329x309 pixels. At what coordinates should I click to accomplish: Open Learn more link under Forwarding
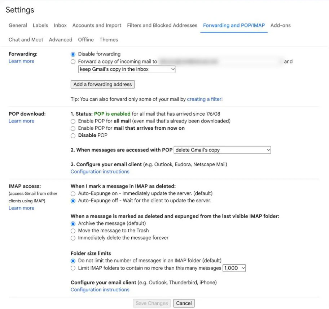point(21,61)
